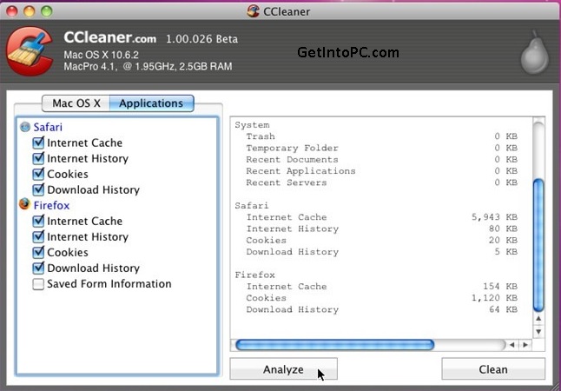Click the System heading in results
This screenshot has height=391, width=561.
[252, 125]
